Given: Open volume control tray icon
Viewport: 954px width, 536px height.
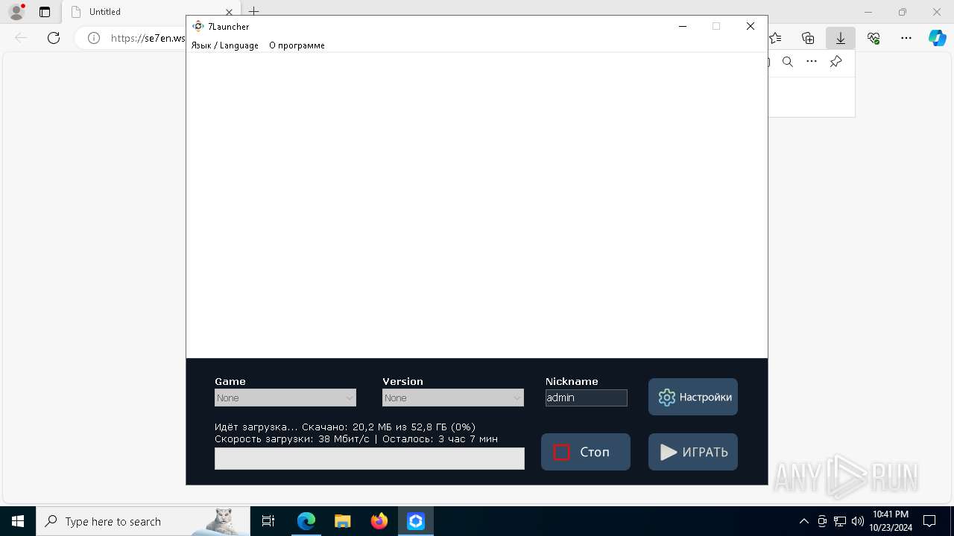Looking at the screenshot, I should click(858, 521).
